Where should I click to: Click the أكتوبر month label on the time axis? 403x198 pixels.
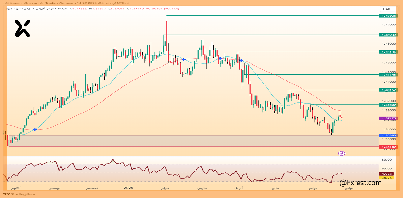(16, 188)
